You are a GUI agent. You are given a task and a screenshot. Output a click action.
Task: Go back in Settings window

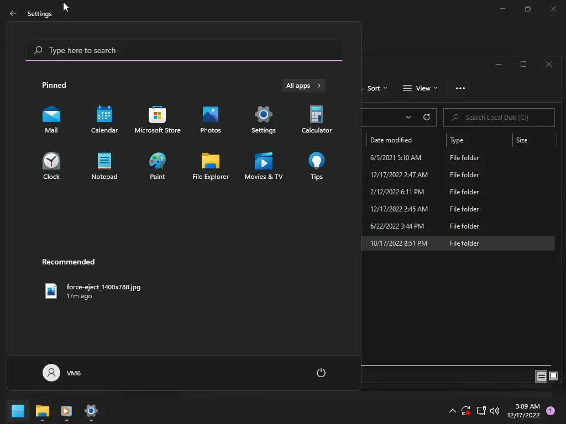pyautogui.click(x=13, y=13)
